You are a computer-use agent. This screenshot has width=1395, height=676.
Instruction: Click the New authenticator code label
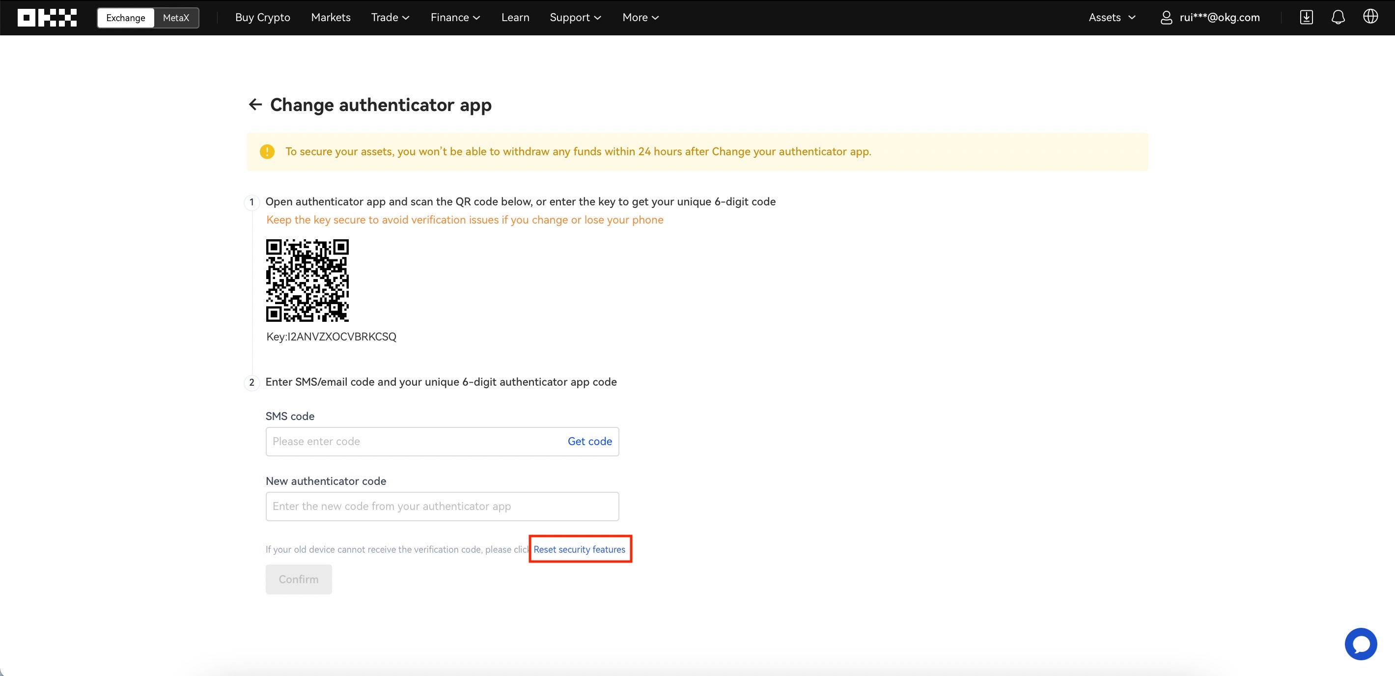tap(326, 481)
